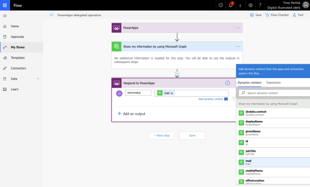Select @odata.context dynamic content
Image resolution: width=310 pixels, height=187 pixels.
tap(274, 113)
